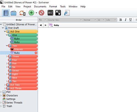The image size is (137, 112).
Task: Open the Keywords panel toolbar icon
Action: (50, 13)
